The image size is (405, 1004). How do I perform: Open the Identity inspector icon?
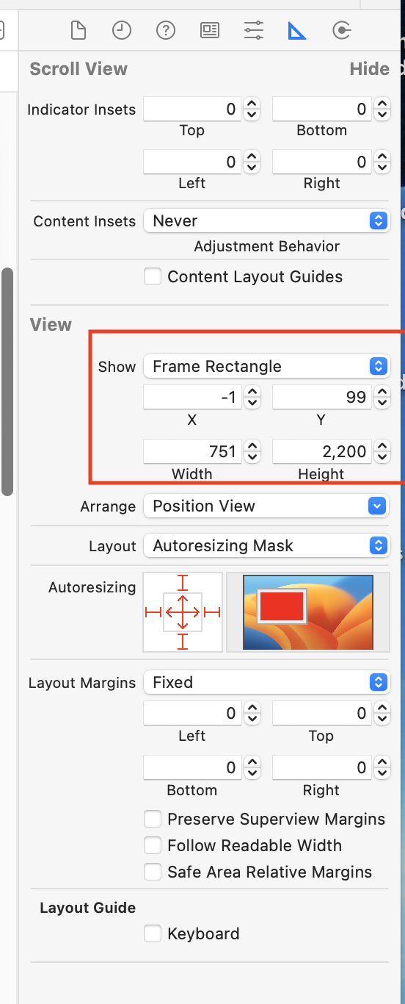(x=209, y=30)
